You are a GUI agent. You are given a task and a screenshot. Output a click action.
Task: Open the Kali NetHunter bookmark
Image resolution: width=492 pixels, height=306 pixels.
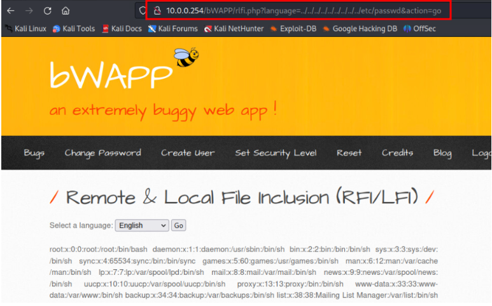234,29
